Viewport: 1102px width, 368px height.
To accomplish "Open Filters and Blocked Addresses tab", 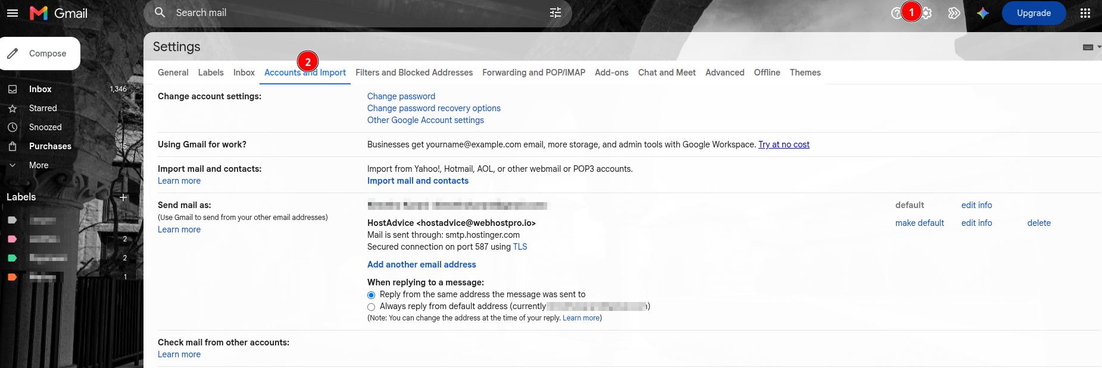I will (414, 73).
